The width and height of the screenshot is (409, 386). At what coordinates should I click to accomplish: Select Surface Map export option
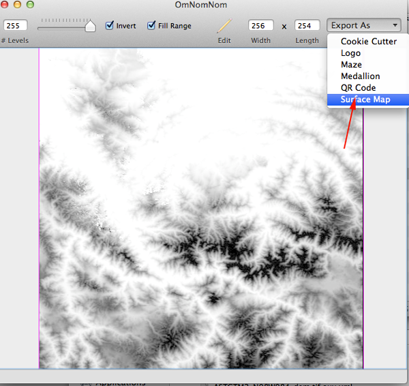tap(368, 100)
